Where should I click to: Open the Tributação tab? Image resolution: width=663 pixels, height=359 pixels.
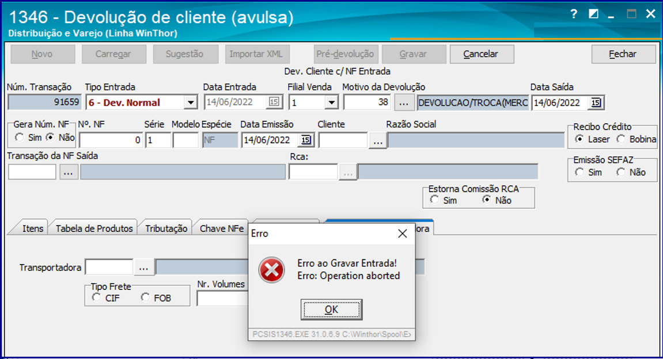click(x=166, y=228)
